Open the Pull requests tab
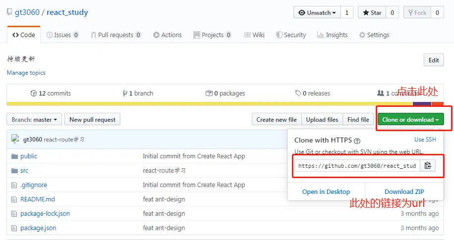This screenshot has height=240, width=454. pos(116,35)
